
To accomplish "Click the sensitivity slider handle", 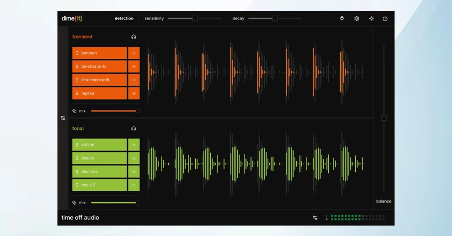I will (x=195, y=18).
